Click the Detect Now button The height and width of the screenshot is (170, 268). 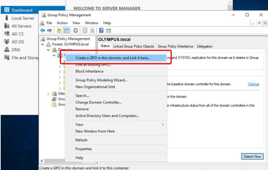coord(252,157)
